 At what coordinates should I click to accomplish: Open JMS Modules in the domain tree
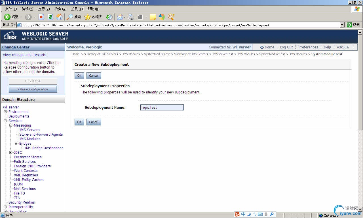(x=30, y=139)
